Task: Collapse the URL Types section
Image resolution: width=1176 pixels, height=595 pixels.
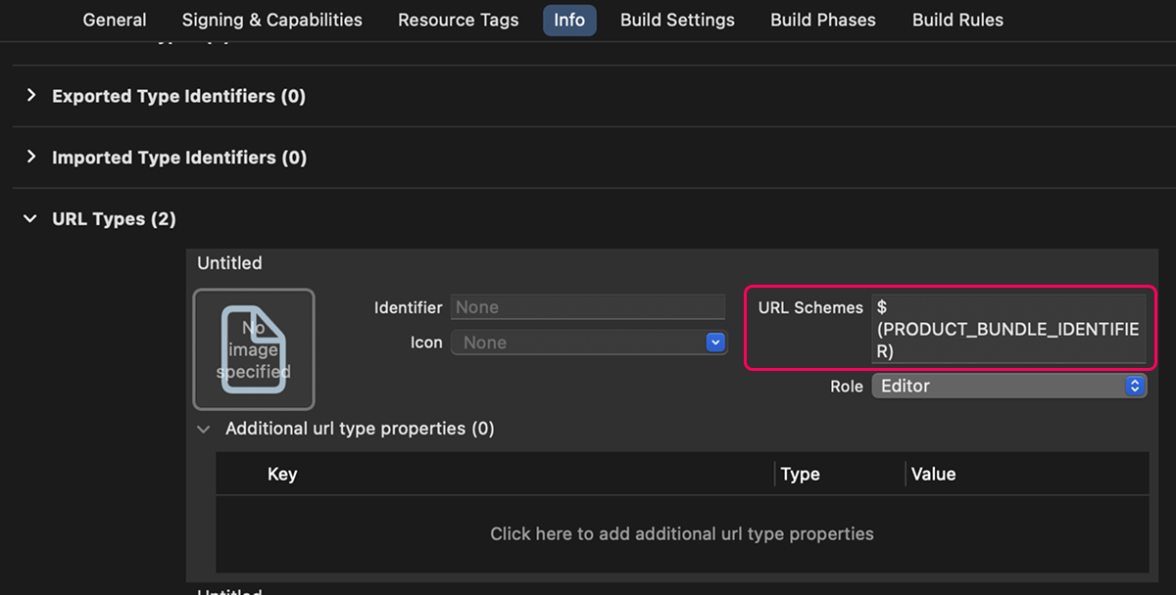Action: click(30, 219)
